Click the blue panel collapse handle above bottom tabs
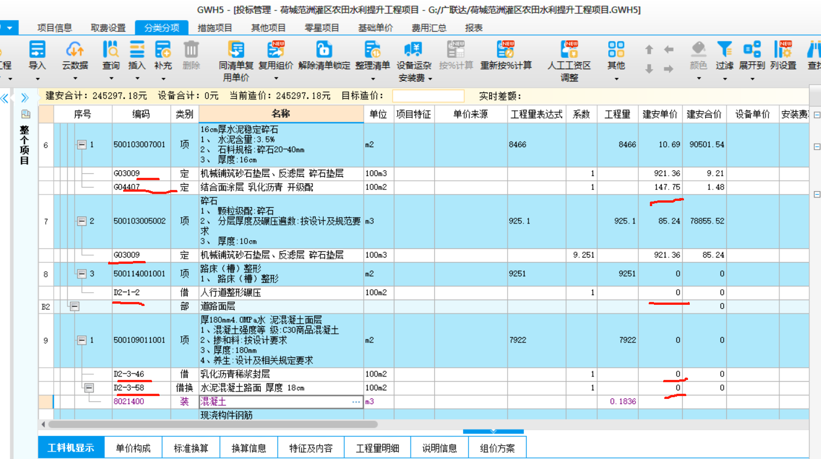This screenshot has width=821, height=459. click(x=493, y=431)
